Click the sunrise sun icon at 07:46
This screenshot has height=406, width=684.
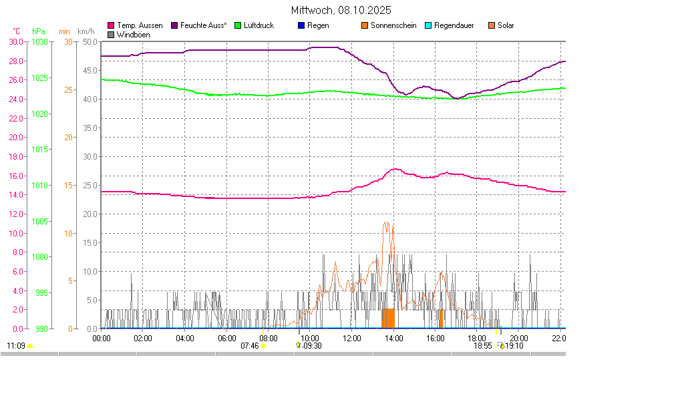[263, 346]
